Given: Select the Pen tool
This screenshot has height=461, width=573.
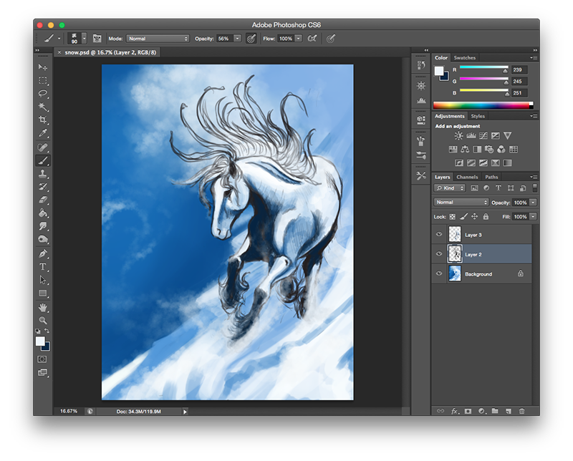Looking at the screenshot, I should (43, 253).
